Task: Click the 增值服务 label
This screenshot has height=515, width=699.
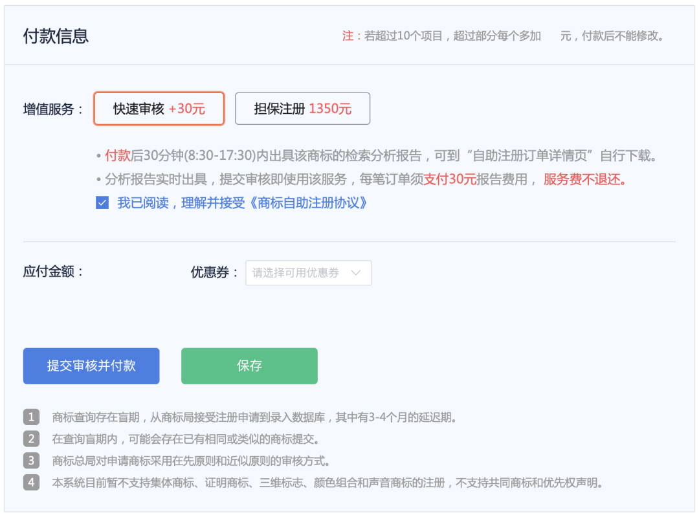Action: pyautogui.click(x=53, y=109)
